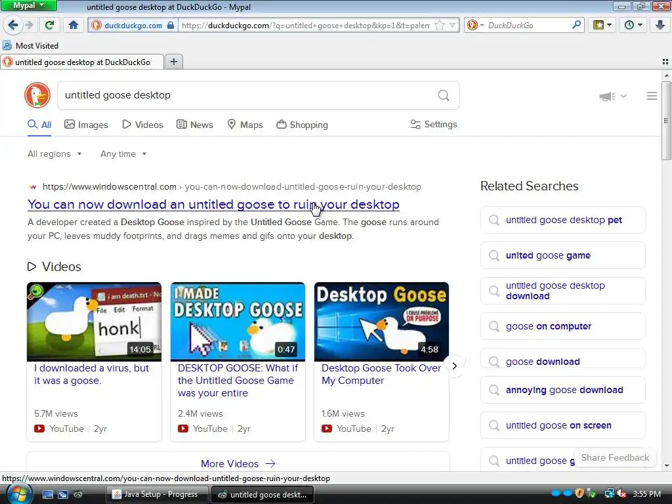Click the Forward navigation arrow
The height and width of the screenshot is (504, 672).
(x=29, y=25)
